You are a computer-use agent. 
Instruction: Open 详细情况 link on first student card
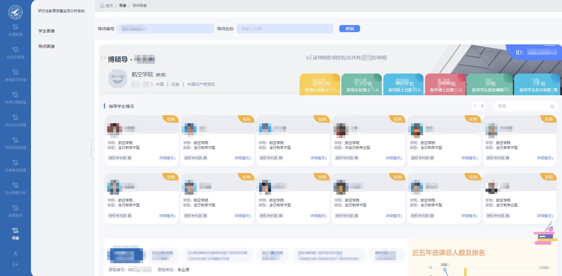pos(167,158)
